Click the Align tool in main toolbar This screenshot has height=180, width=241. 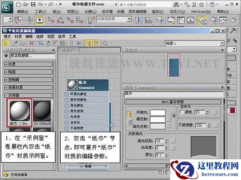click(148, 20)
